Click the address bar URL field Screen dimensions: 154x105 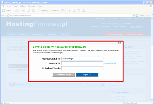click(70, 15)
